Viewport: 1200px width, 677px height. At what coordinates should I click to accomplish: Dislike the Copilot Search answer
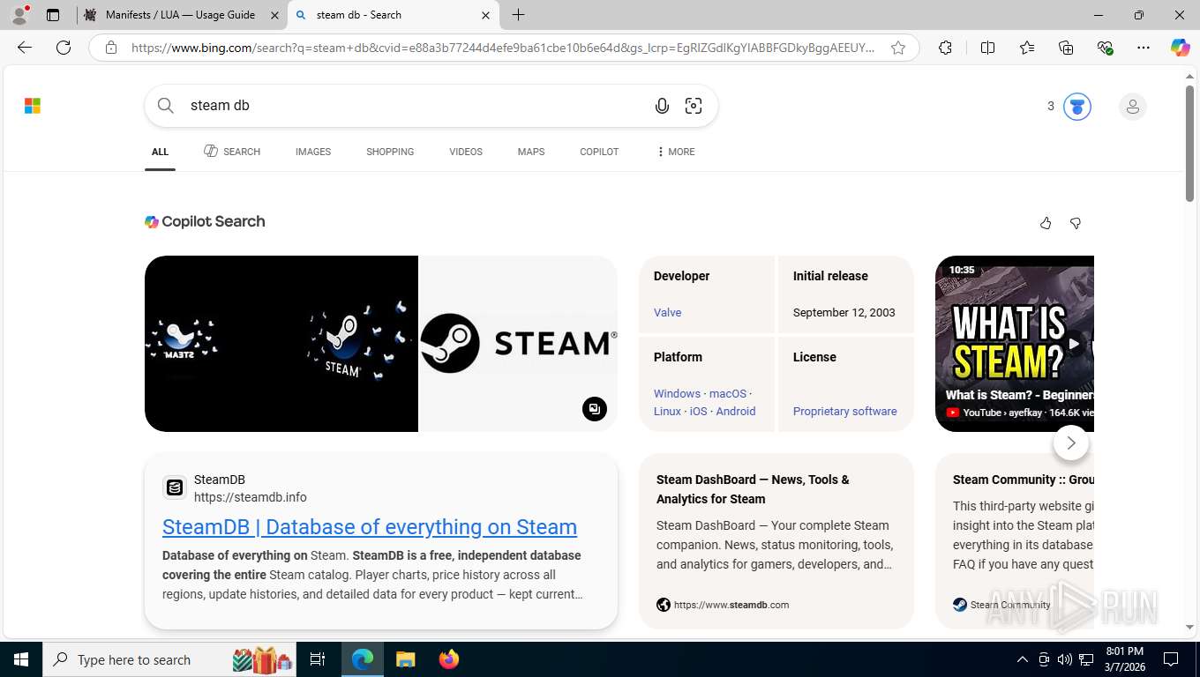click(1076, 223)
